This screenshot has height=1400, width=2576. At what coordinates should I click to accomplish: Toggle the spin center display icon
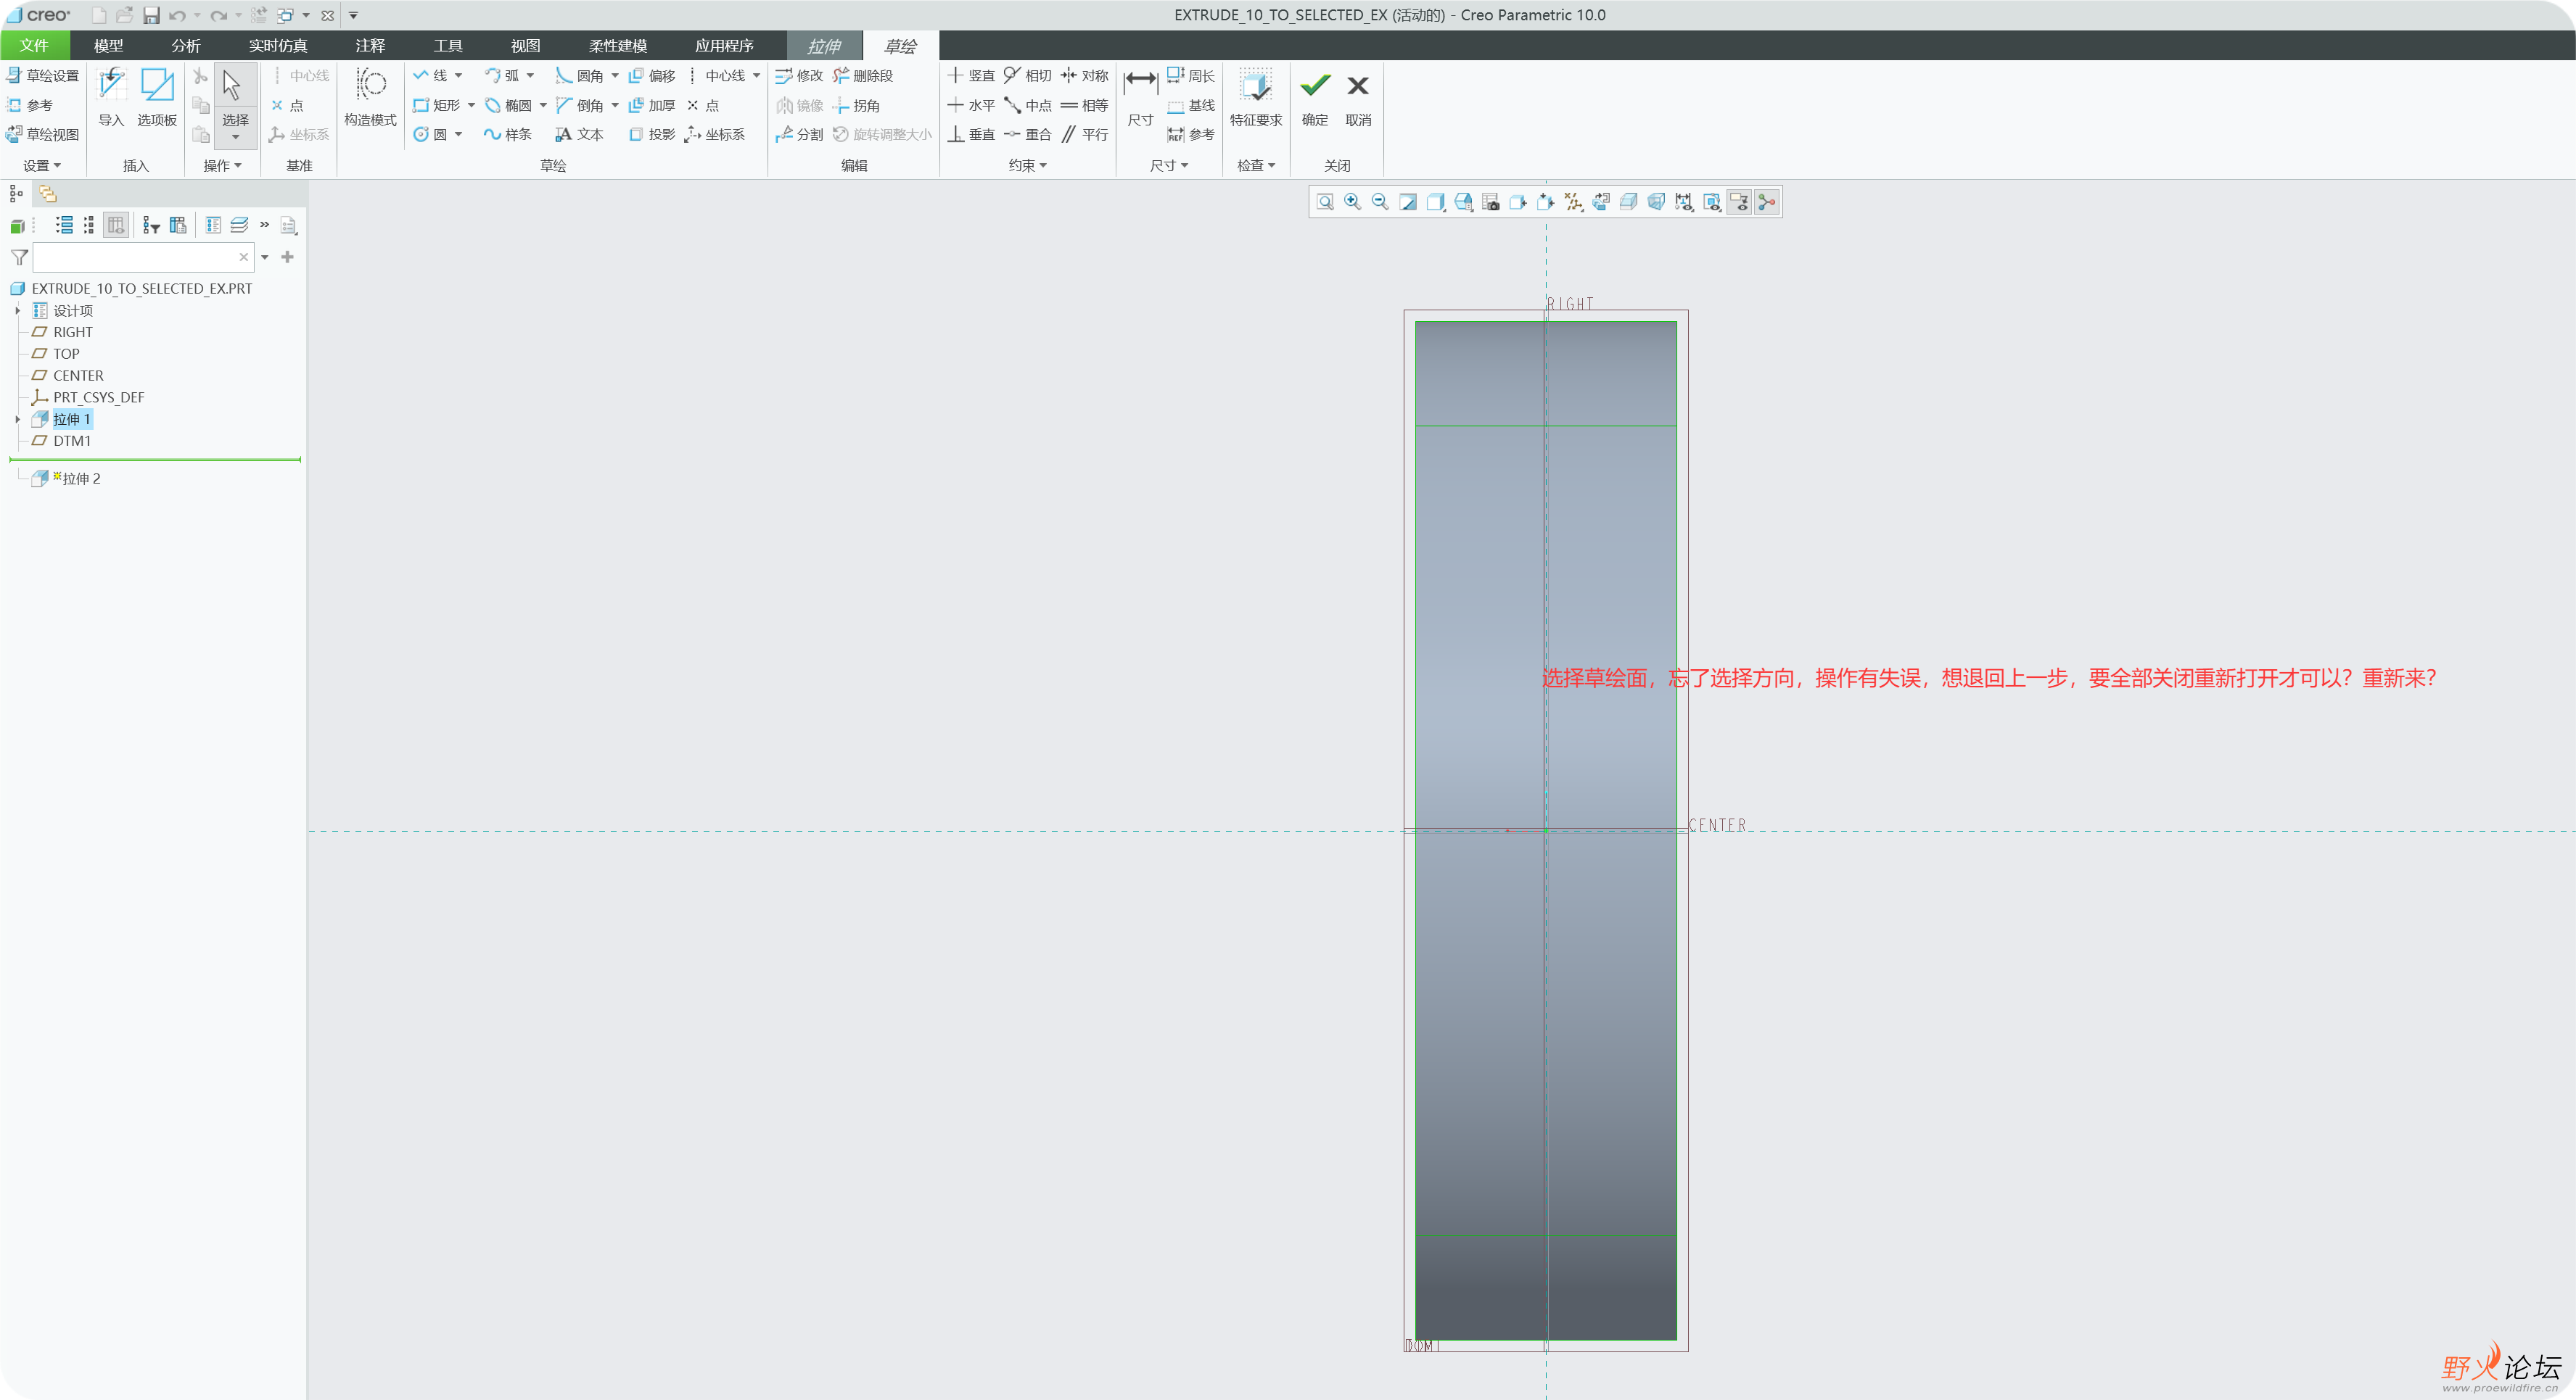click(x=1767, y=202)
